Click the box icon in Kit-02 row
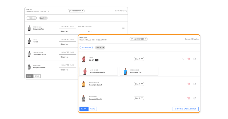This screenshot has height=119, width=228. (x=195, y=59)
